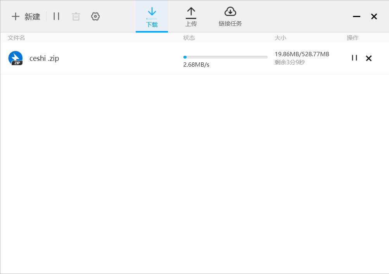Click the ceshi .zip download progress bar
This screenshot has height=274, width=389.
pos(225,57)
